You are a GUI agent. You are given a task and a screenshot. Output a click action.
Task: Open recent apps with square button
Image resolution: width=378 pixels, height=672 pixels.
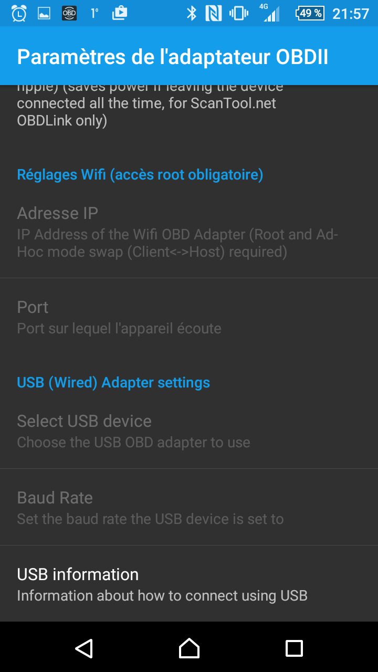tap(294, 648)
